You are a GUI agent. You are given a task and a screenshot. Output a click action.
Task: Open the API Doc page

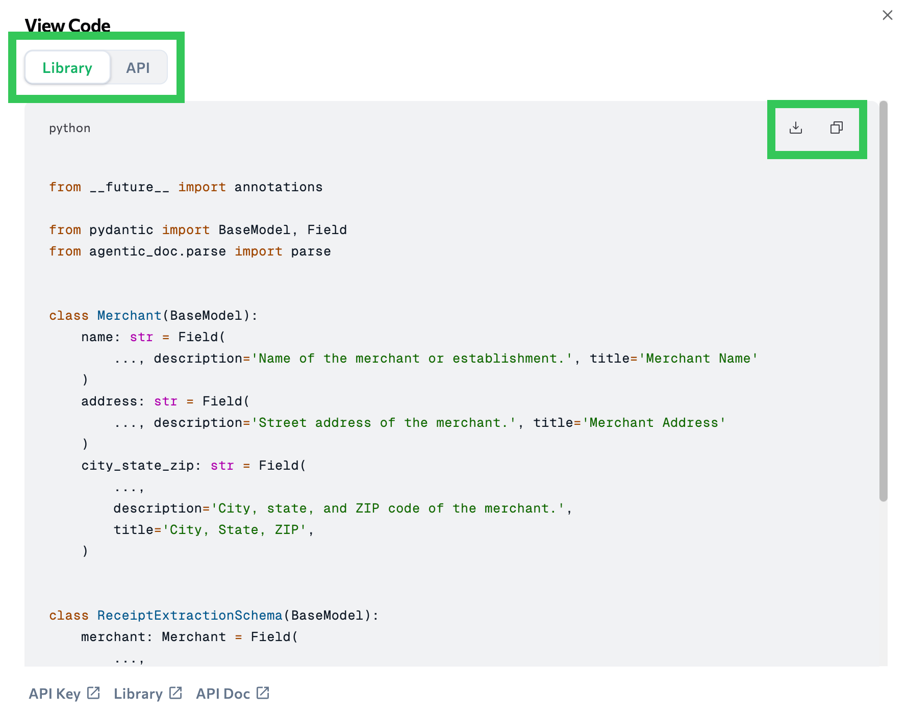click(x=223, y=692)
